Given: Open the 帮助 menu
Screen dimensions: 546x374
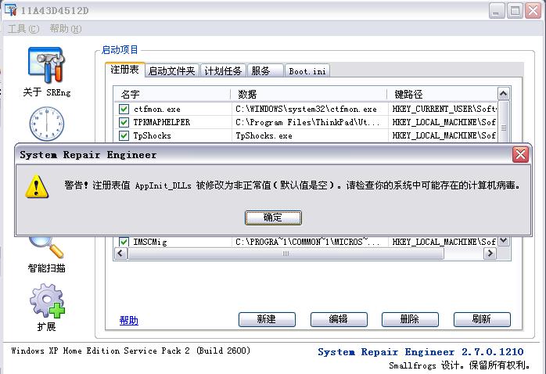Looking at the screenshot, I should point(66,28).
